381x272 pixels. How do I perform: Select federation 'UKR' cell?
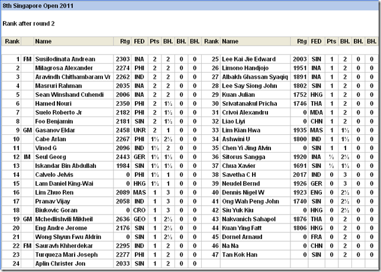coord(140,131)
